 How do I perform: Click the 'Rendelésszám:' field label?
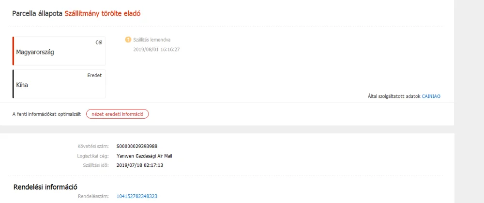point(93,196)
